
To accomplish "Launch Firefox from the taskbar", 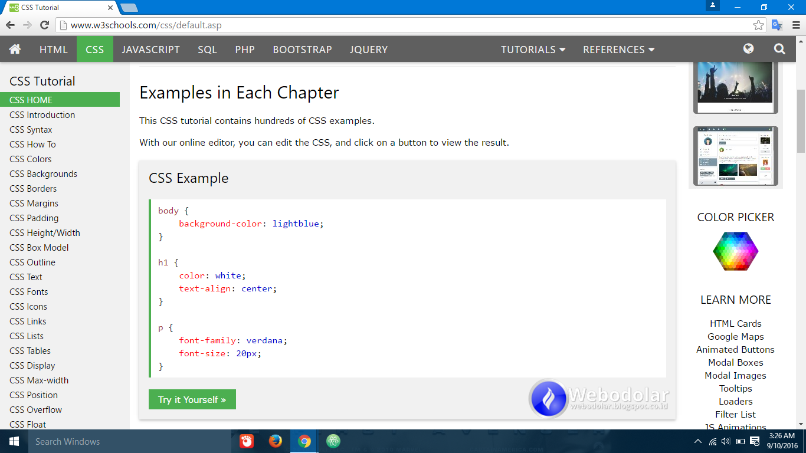I will (275, 441).
